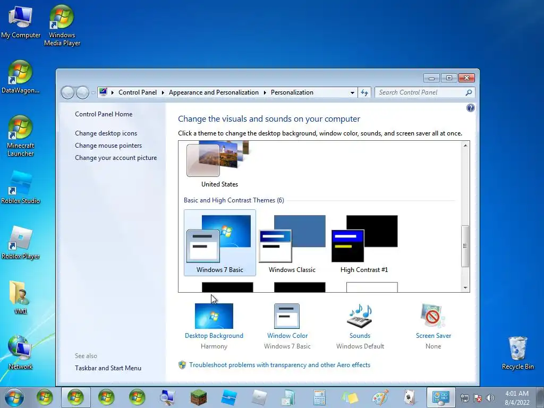Click the Control Panel breadcrumb computer icon
This screenshot has height=408, width=544.
point(103,92)
